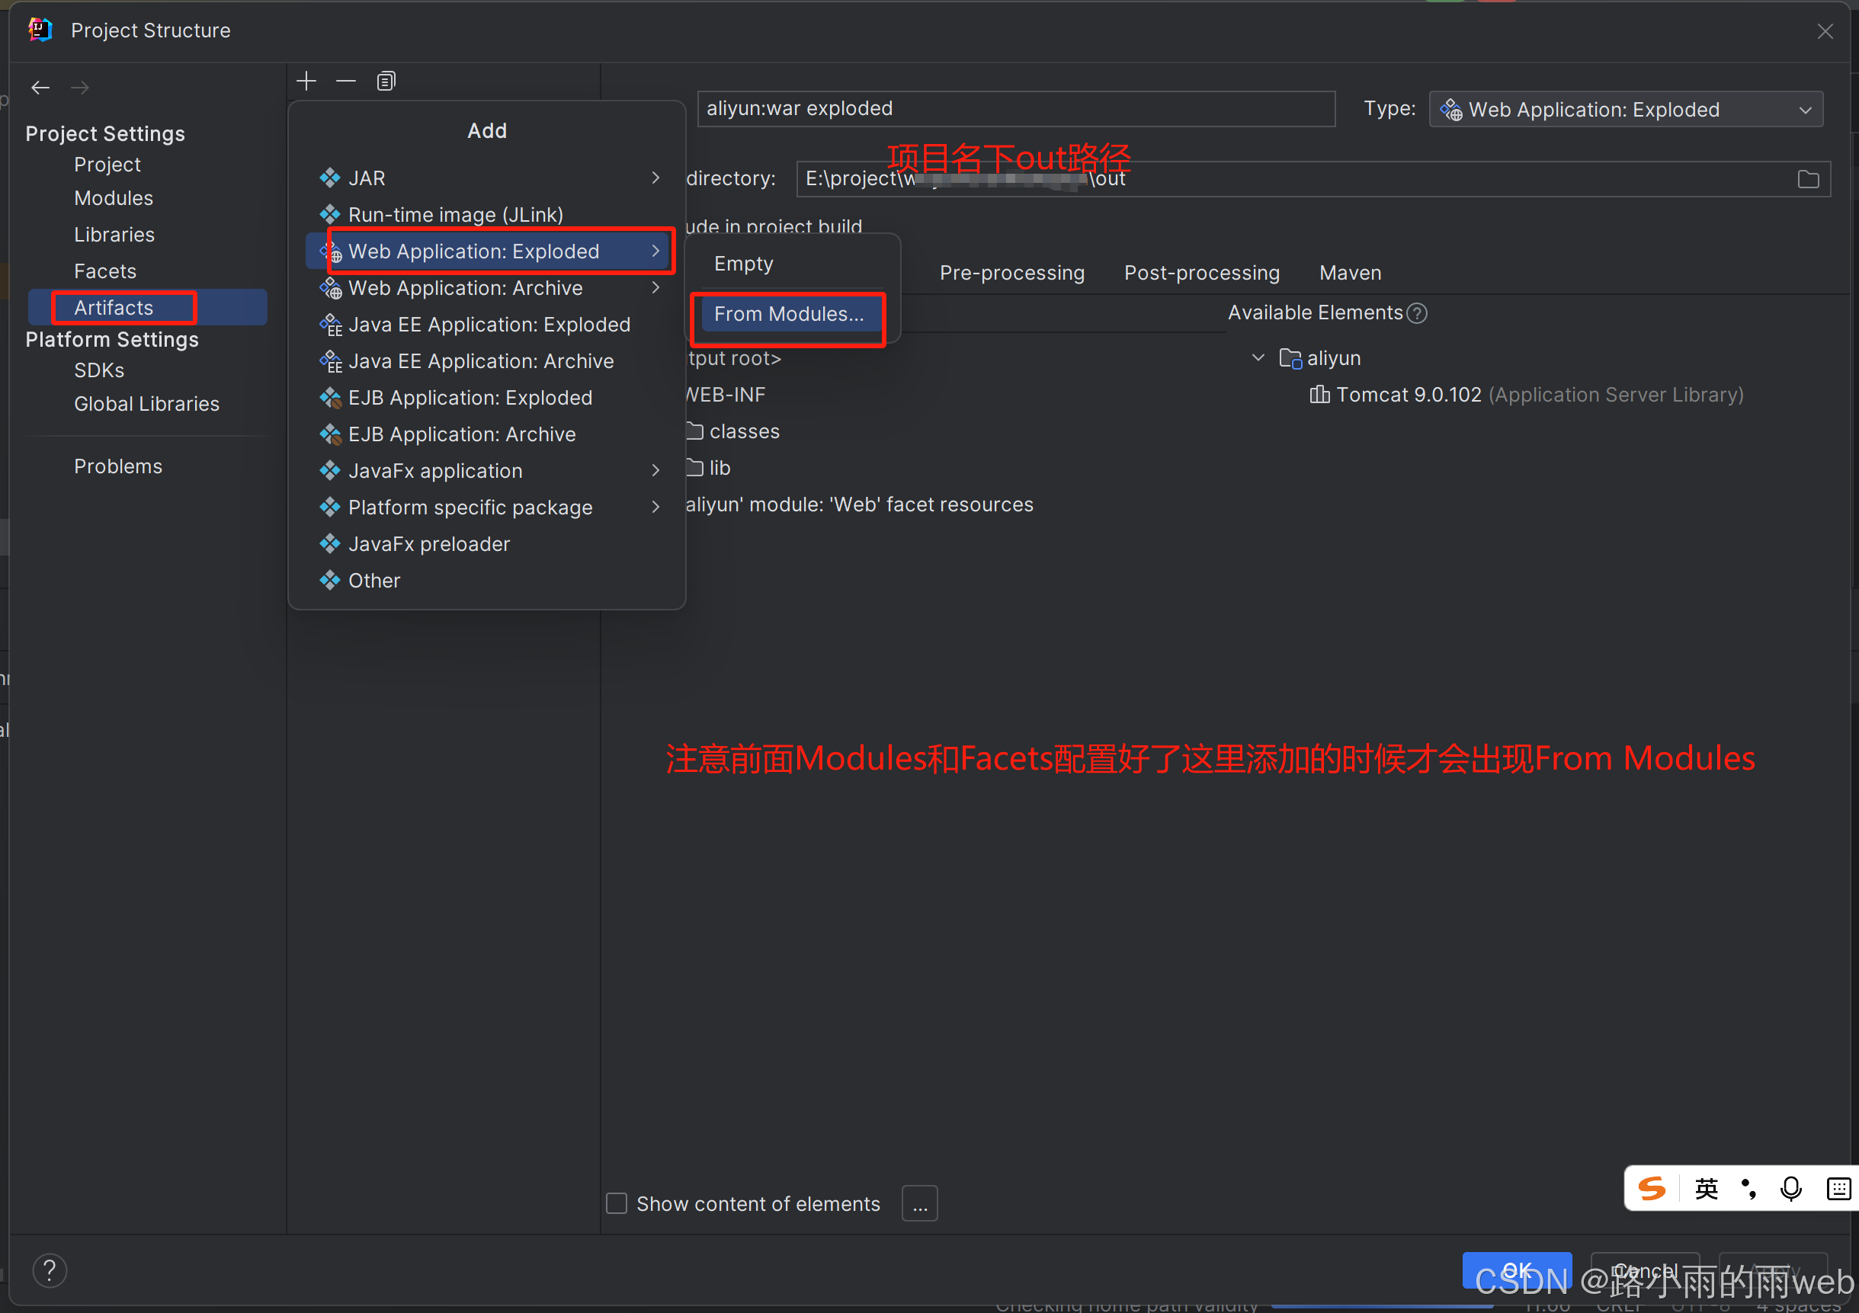Viewport: 1859px width, 1313px height.
Task: Click the Copy artifact toolbar icon
Action: point(386,81)
